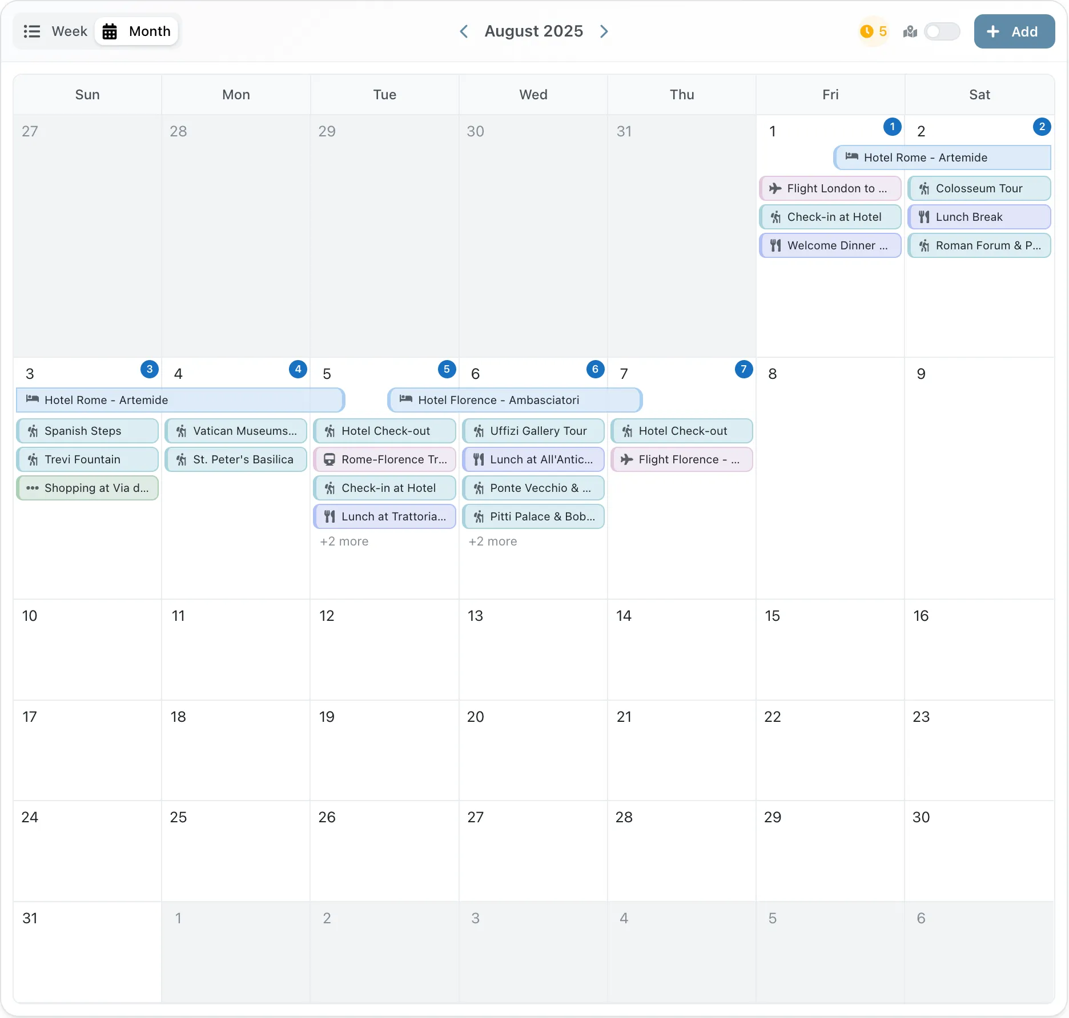1069x1018 pixels.
Task: Advance to next month with right chevron
Action: 604,31
